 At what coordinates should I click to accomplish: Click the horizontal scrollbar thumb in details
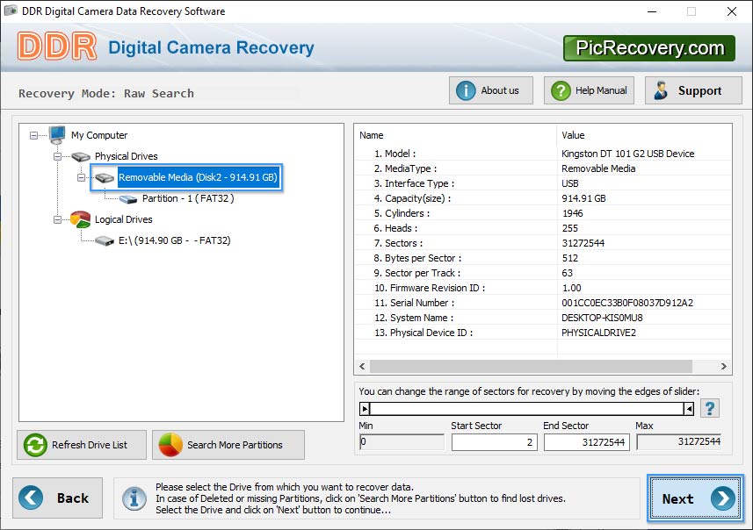coord(531,367)
